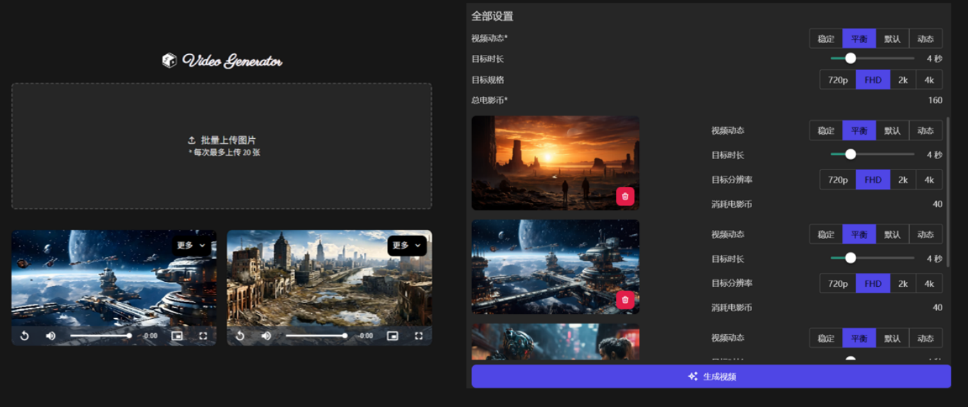Pick 4k for the space station image

929,283
